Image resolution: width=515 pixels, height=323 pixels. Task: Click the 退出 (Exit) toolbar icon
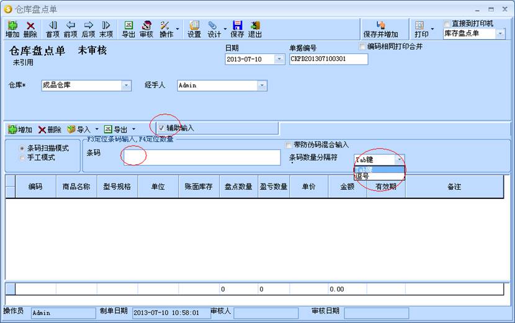255,29
